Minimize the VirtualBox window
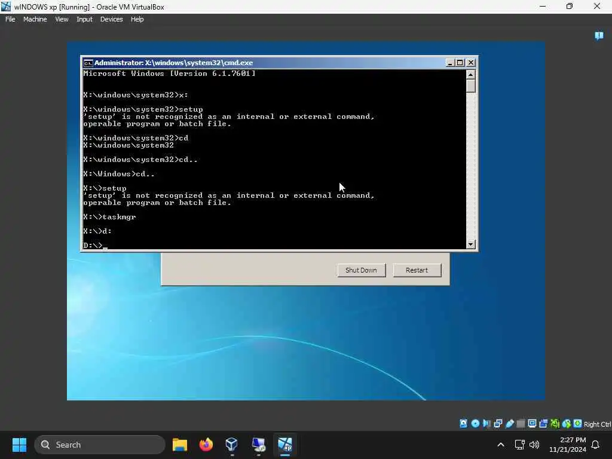The image size is (612, 459). pos(543,6)
